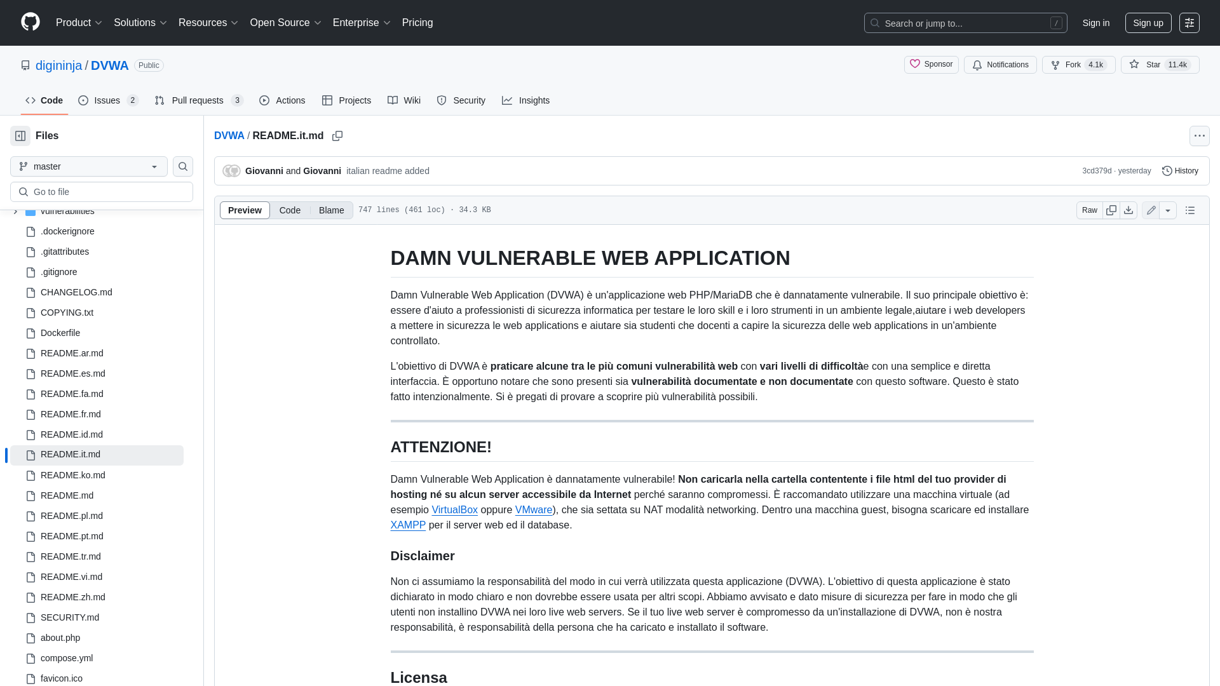The width and height of the screenshot is (1220, 686).
Task: Focus the Search or jump to field
Action: [x=965, y=23]
